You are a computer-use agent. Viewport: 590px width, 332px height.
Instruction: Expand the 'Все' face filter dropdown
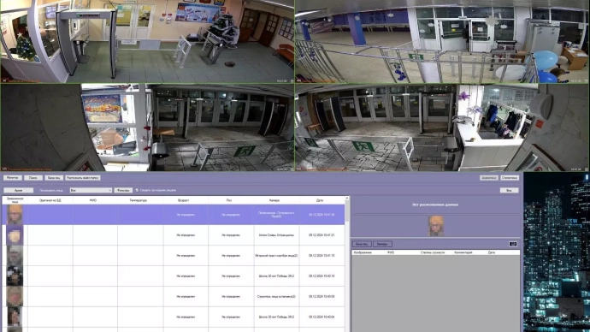[x=91, y=191]
